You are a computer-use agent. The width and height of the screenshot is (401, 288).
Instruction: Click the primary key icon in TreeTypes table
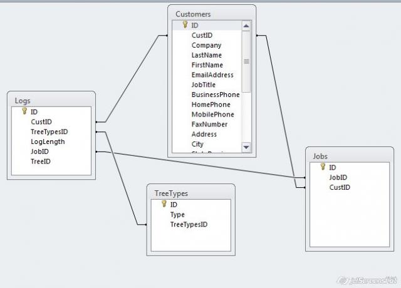(164, 204)
